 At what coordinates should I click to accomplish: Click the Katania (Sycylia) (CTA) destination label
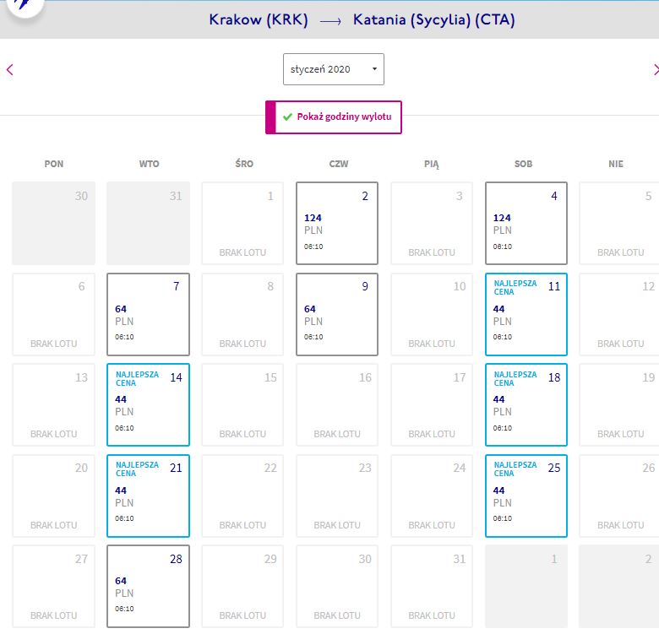point(433,19)
